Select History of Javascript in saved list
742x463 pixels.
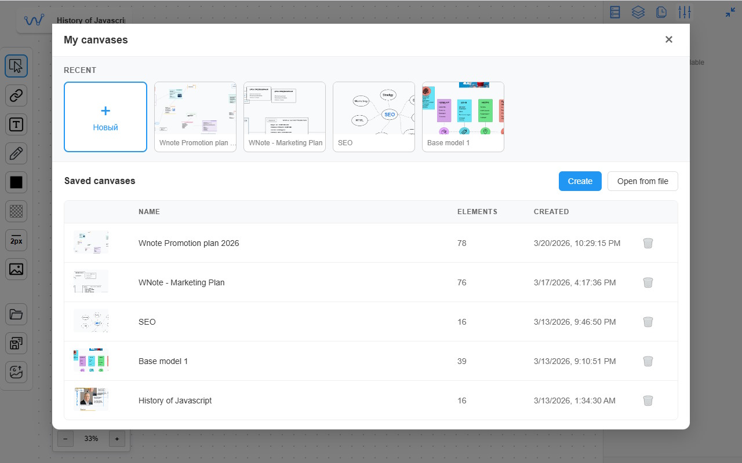point(175,400)
